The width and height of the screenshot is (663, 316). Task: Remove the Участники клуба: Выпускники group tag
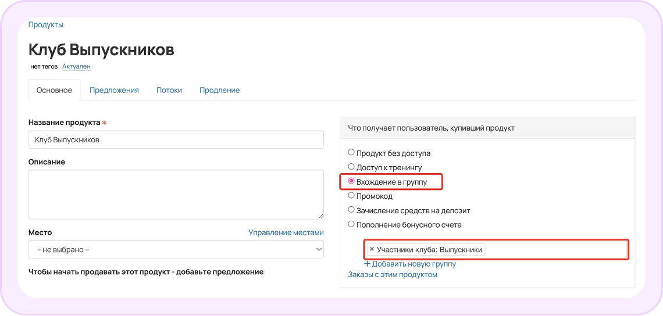pyautogui.click(x=372, y=249)
